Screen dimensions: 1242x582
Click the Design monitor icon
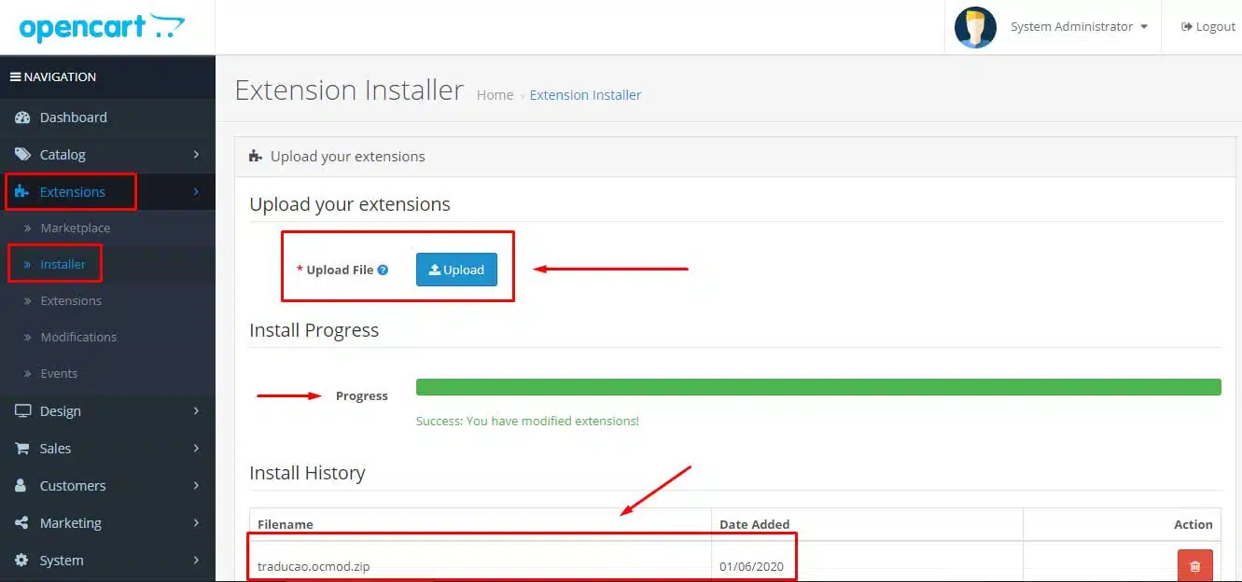tap(22, 411)
